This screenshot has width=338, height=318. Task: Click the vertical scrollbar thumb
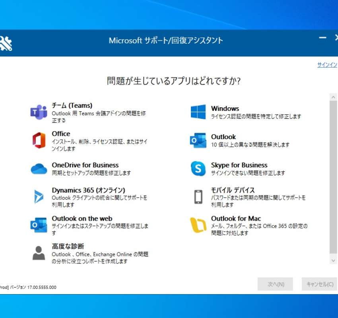[333, 177]
